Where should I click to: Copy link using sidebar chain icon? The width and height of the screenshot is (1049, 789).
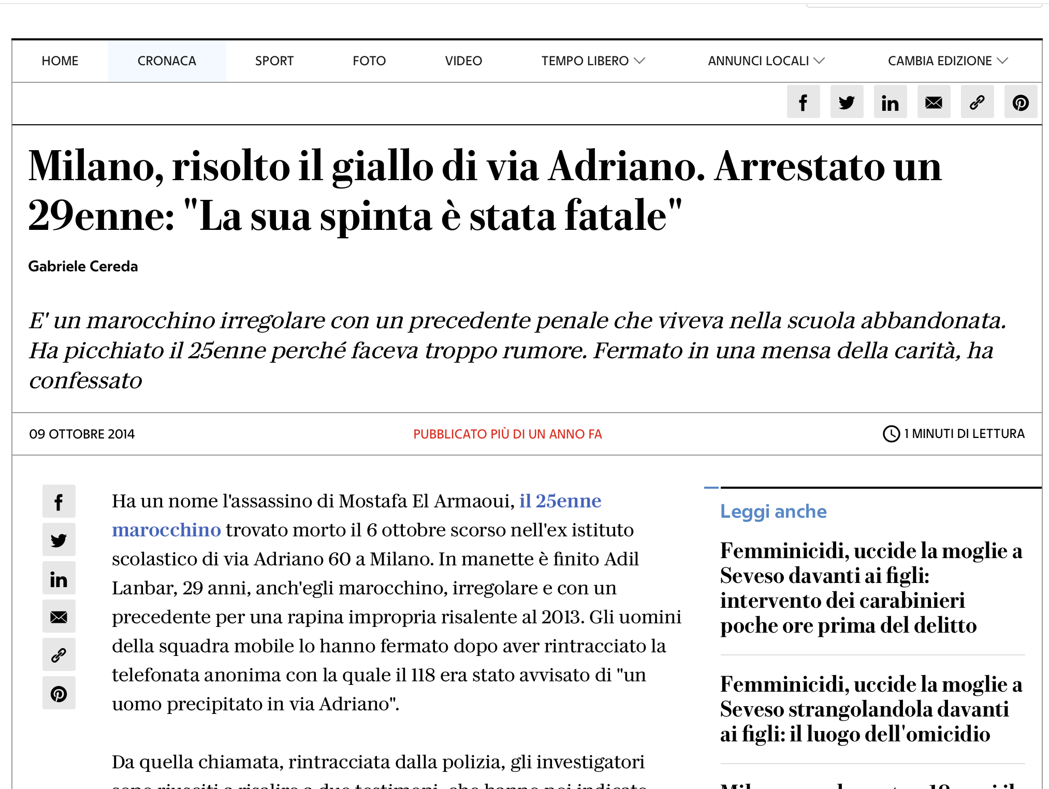59,654
